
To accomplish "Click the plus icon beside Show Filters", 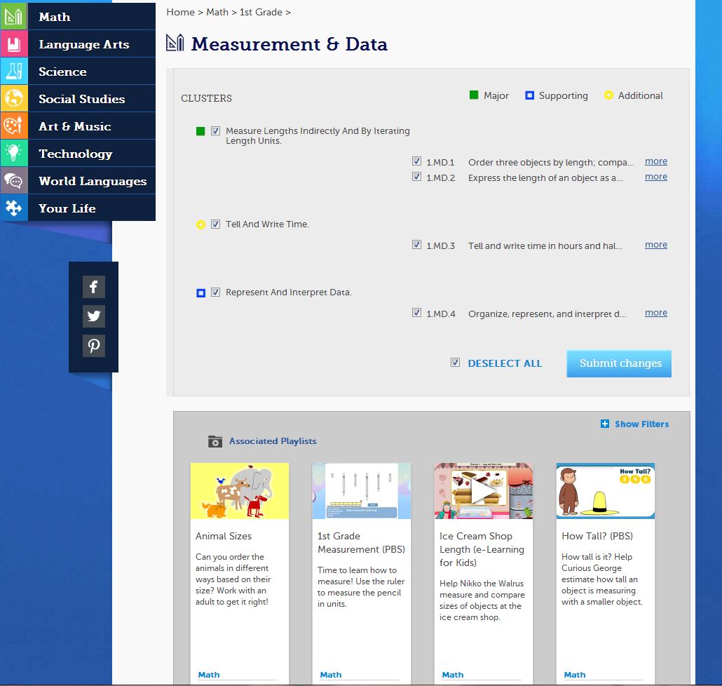I will click(x=604, y=424).
